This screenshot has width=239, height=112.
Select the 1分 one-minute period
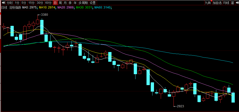17,2
